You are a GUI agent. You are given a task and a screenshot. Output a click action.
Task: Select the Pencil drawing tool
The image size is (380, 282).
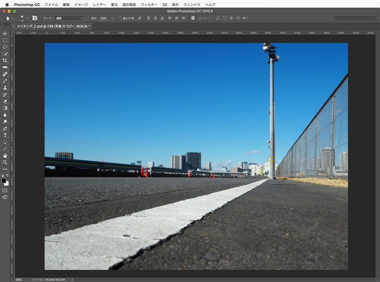tap(5, 81)
